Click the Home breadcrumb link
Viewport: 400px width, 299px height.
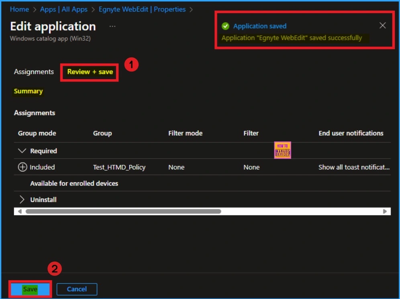point(19,9)
